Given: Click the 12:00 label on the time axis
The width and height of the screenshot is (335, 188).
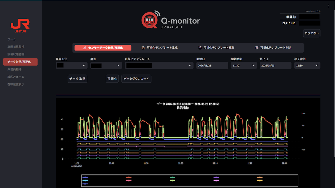Looking at the screenshot, I should pos(181,163).
